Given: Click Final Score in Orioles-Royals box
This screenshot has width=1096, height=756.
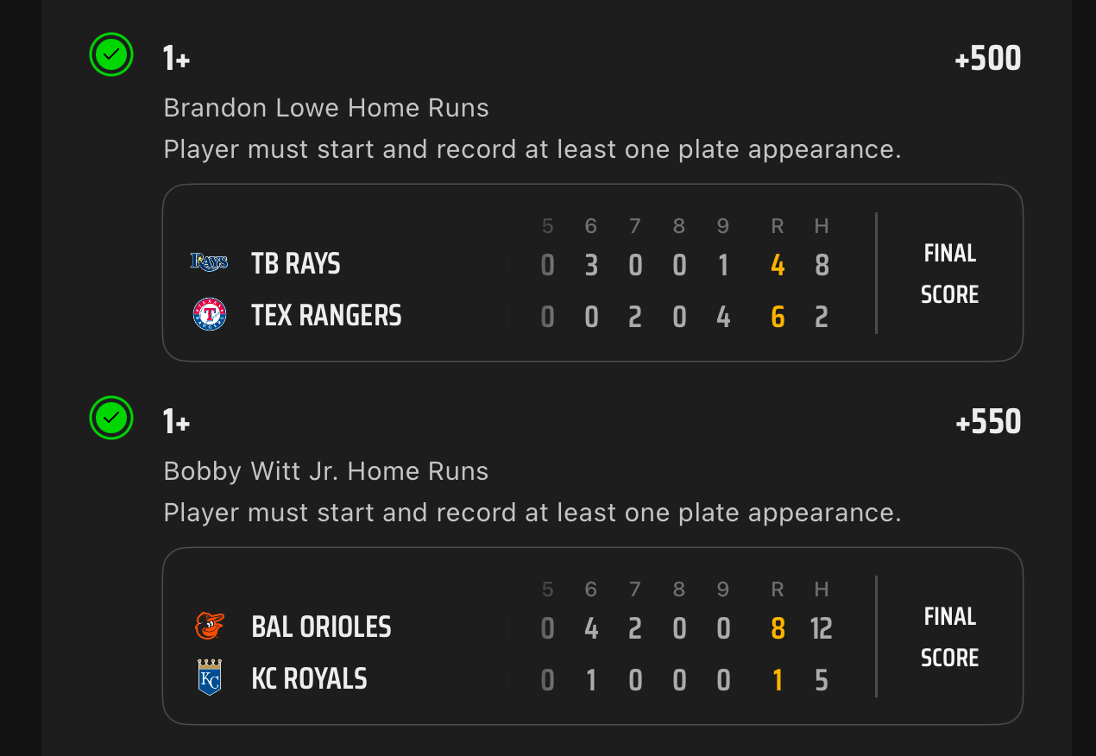Looking at the screenshot, I should pyautogui.click(x=949, y=637).
